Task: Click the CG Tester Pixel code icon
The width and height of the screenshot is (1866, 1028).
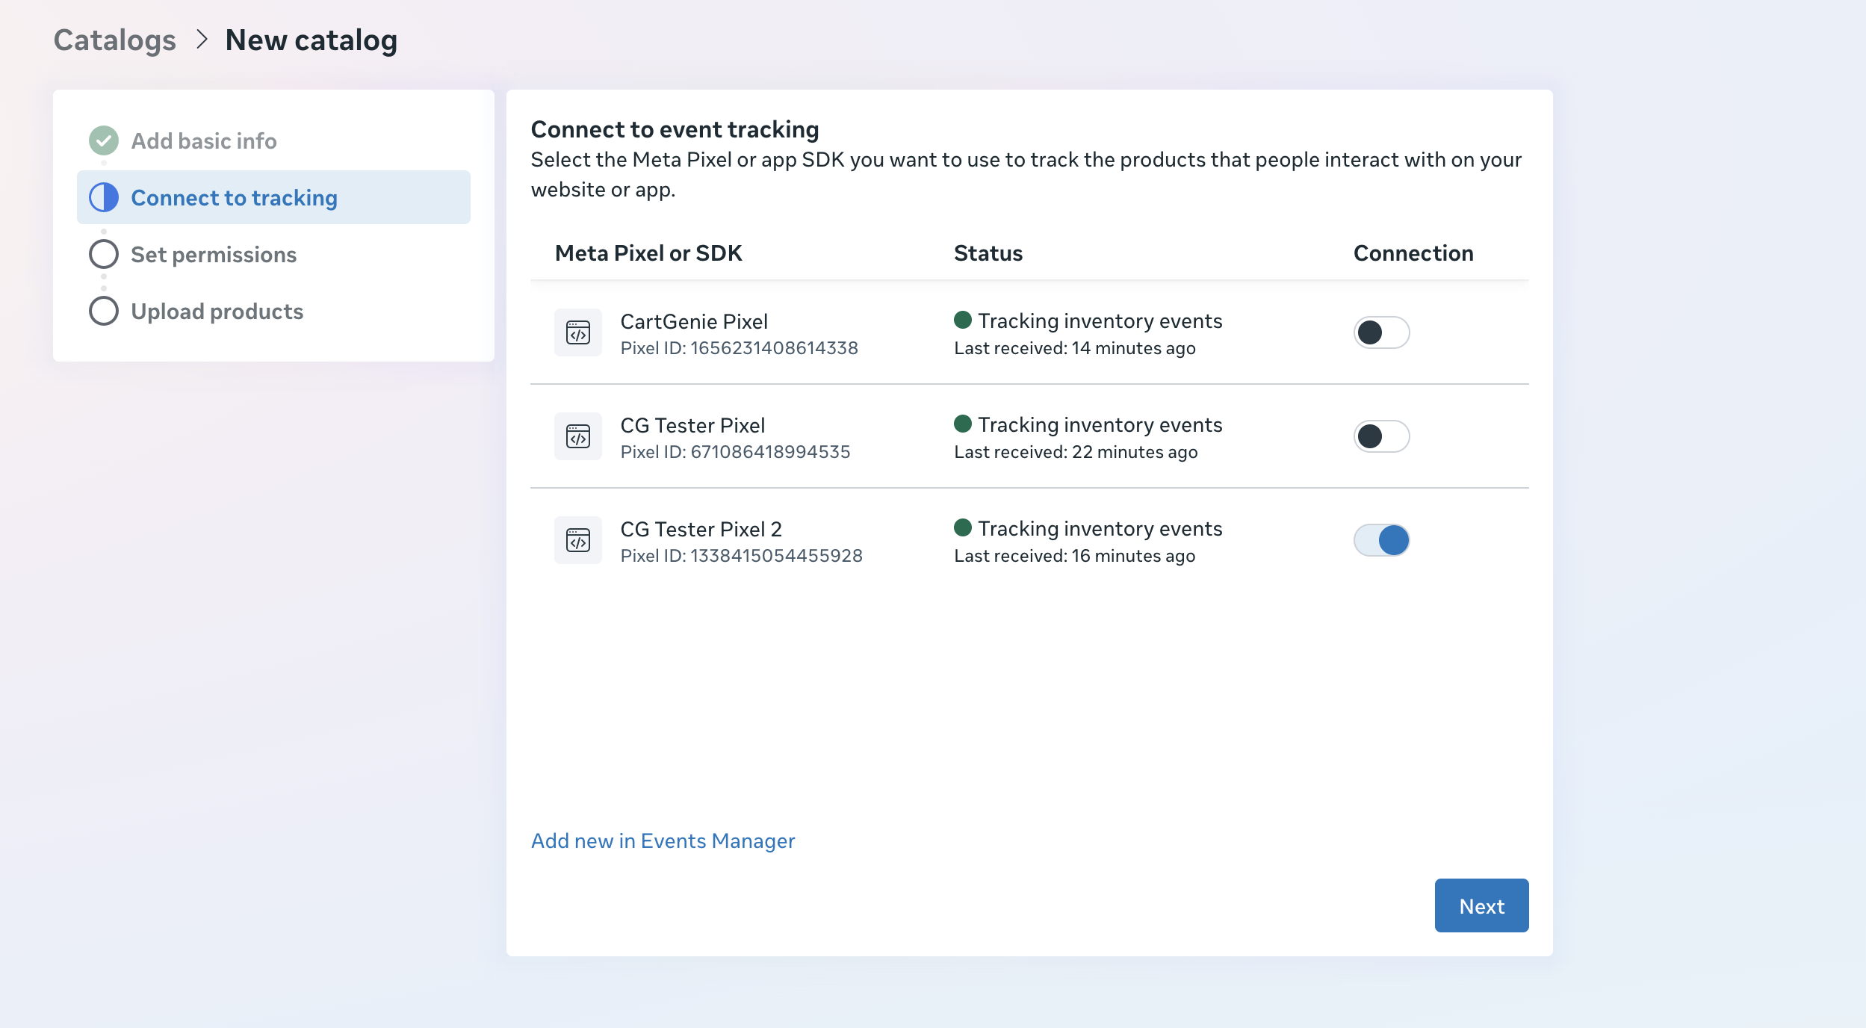Action: (577, 436)
